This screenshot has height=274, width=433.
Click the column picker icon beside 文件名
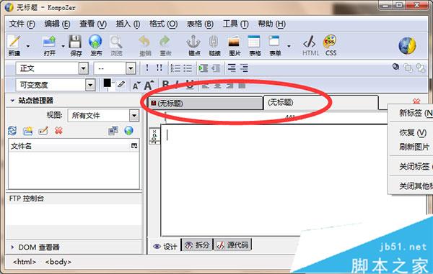[x=134, y=146]
